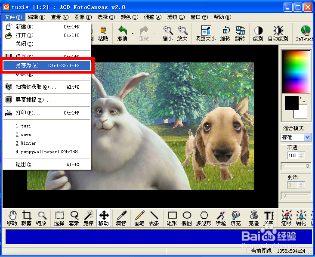The height and width of the screenshot is (257, 315).
Task: Open the Edit (编辑) menu
Action: (x=37, y=17)
